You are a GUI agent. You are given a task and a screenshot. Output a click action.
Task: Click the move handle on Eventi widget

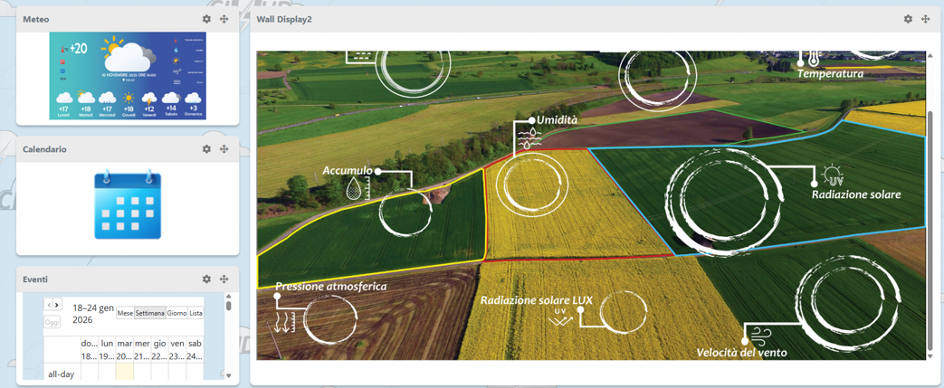(x=224, y=279)
